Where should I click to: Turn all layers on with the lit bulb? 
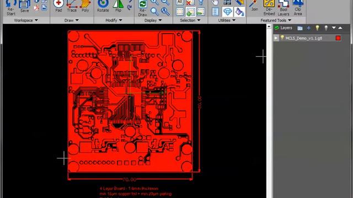tap(317, 28)
